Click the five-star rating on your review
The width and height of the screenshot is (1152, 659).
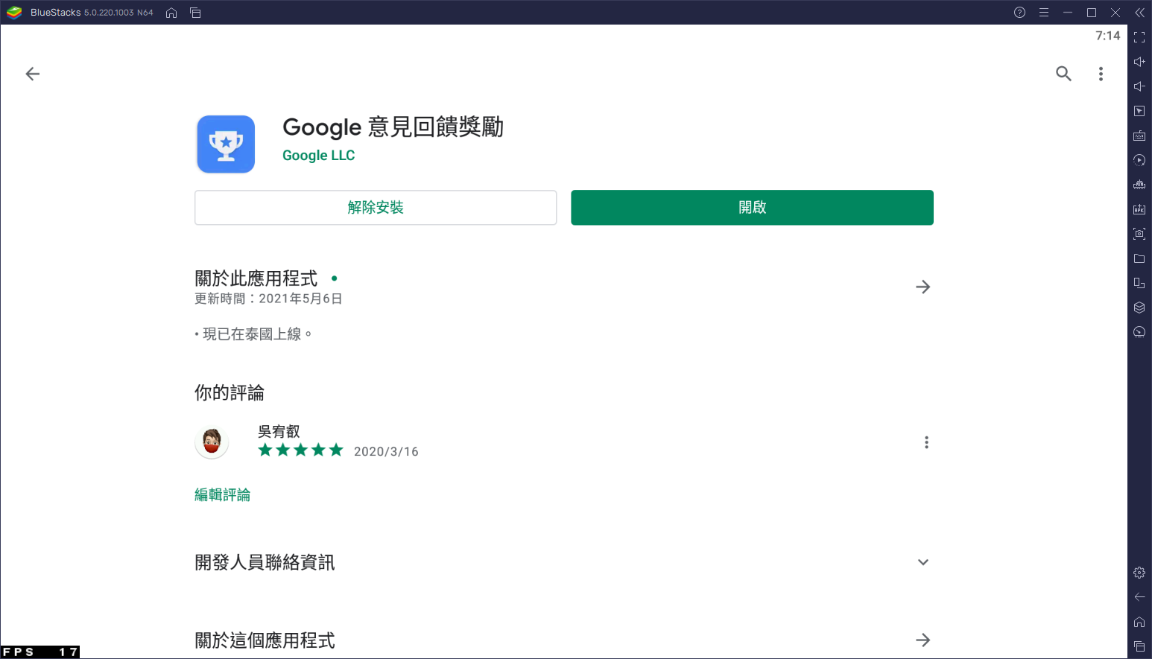pyautogui.click(x=300, y=450)
